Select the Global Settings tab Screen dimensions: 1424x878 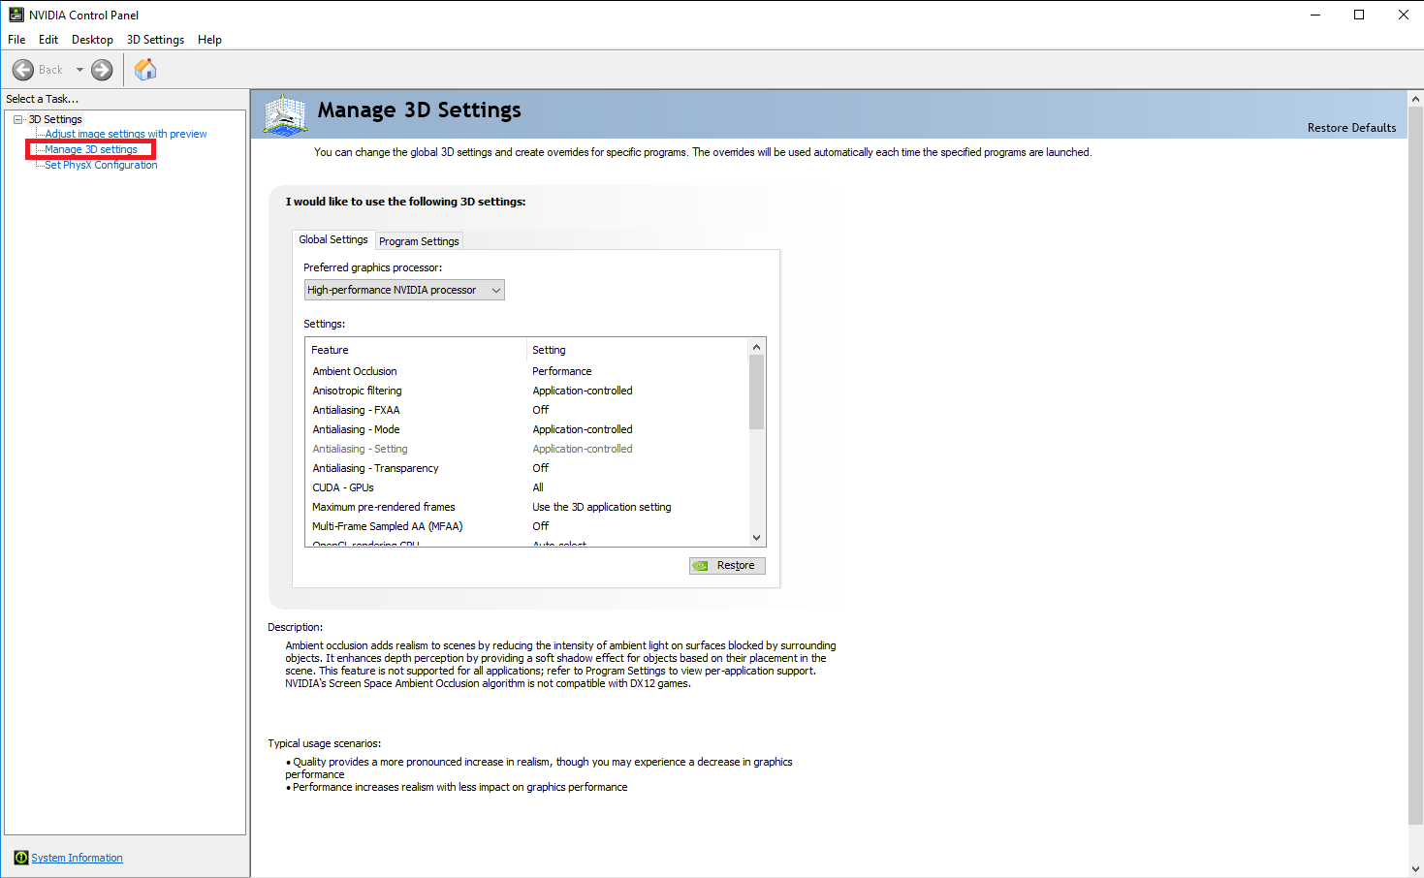(x=333, y=239)
